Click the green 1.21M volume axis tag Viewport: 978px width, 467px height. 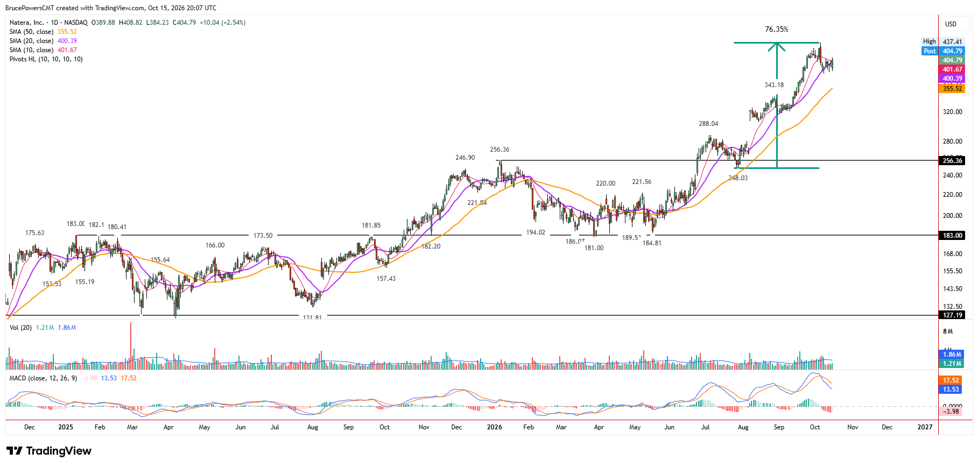[x=952, y=364]
